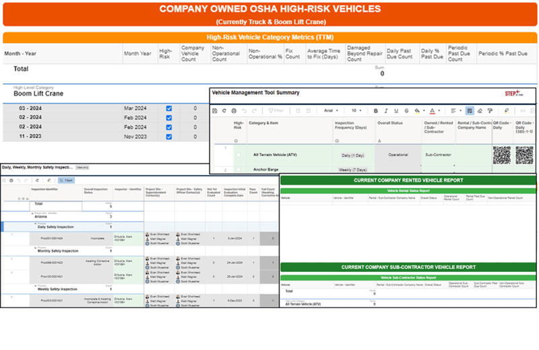Apply Underline from the sheet toolbar
This screenshot has width=539, height=350.
(396, 110)
